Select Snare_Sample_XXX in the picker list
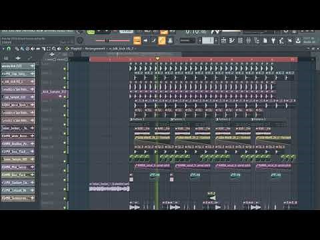Viewport: 320px width, 240px height. [x=18, y=159]
